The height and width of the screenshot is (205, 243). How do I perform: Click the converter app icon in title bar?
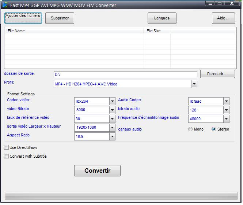point(5,5)
